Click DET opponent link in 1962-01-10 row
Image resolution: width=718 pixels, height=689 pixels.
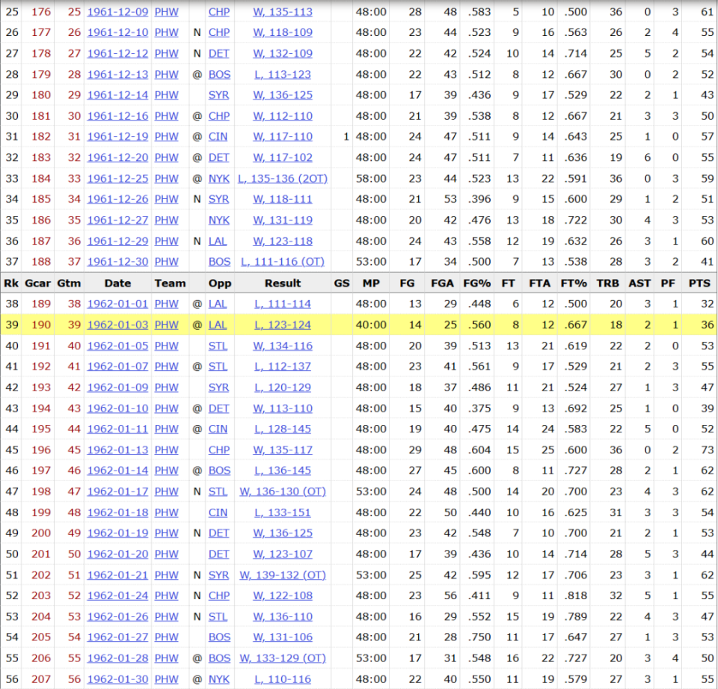pyautogui.click(x=219, y=408)
